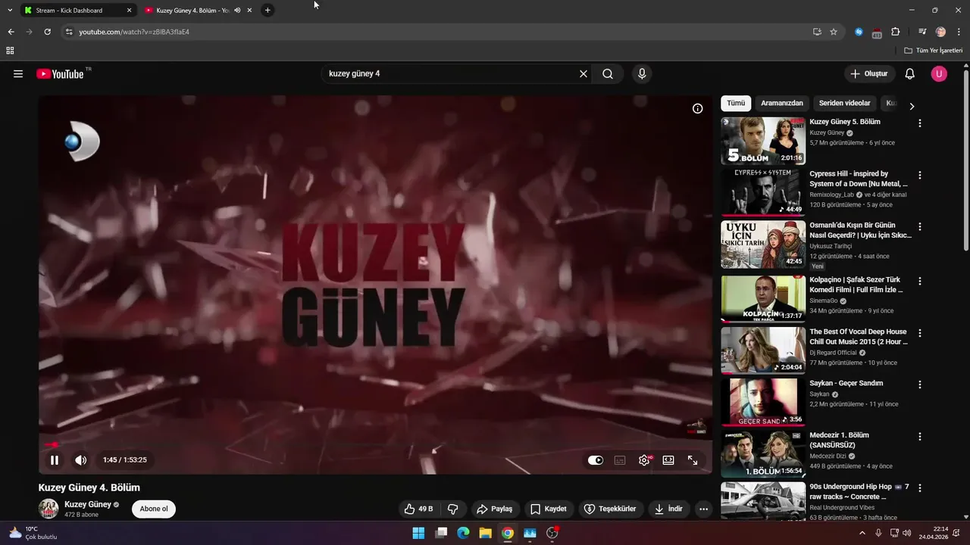Open more actions below the video

tap(703, 509)
